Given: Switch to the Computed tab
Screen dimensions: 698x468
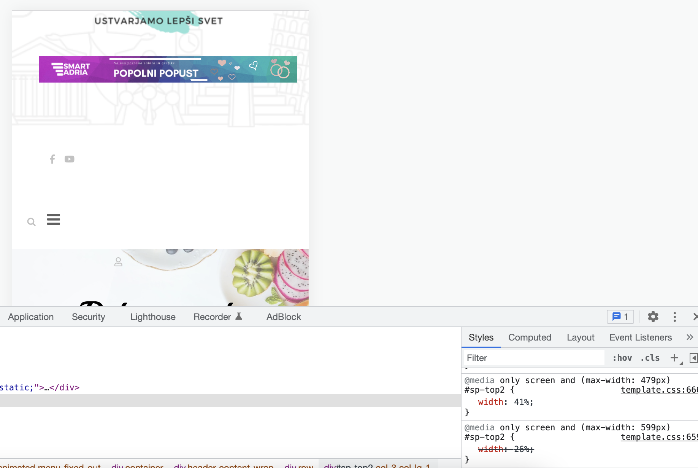Looking at the screenshot, I should coord(530,337).
